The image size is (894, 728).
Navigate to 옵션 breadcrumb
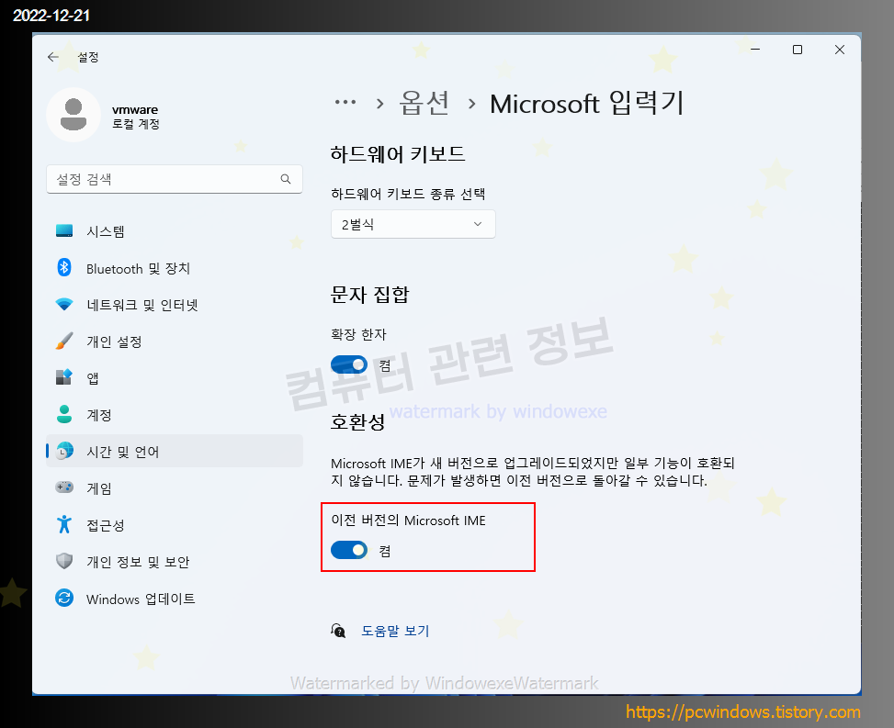[424, 103]
